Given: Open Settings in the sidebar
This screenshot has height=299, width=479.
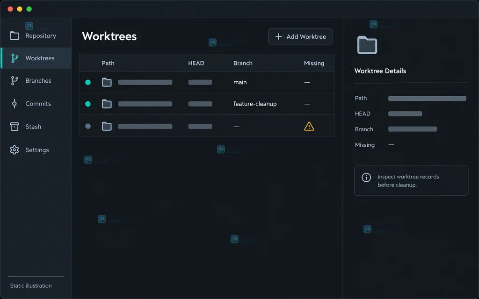Looking at the screenshot, I should pos(36,150).
